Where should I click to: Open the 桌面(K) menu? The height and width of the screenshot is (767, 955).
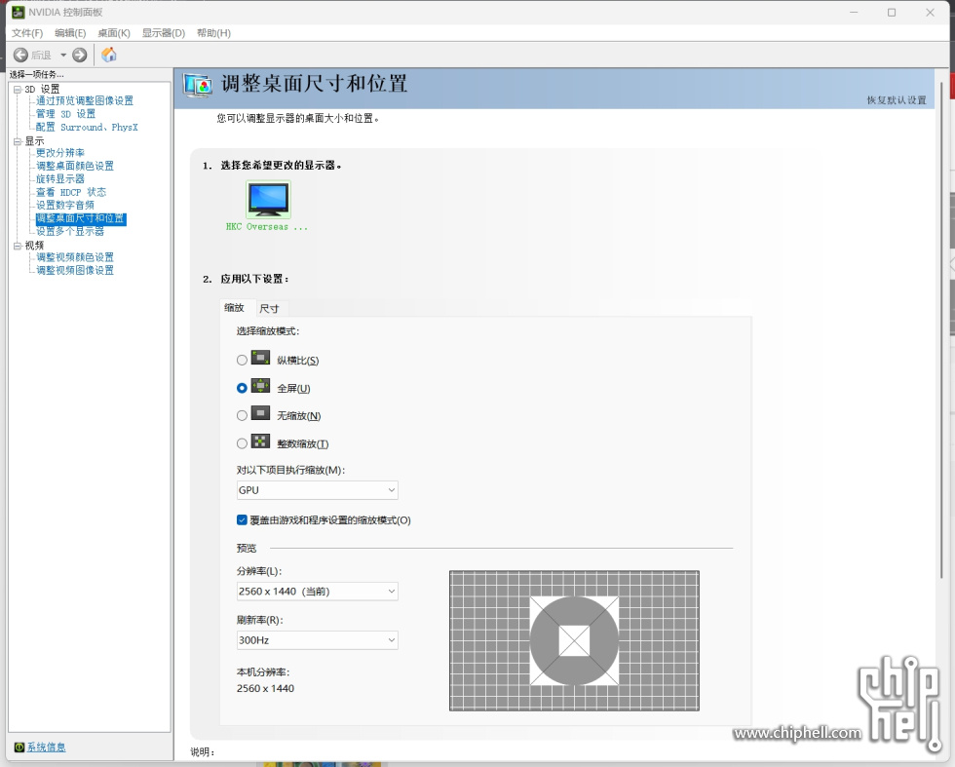click(x=114, y=33)
